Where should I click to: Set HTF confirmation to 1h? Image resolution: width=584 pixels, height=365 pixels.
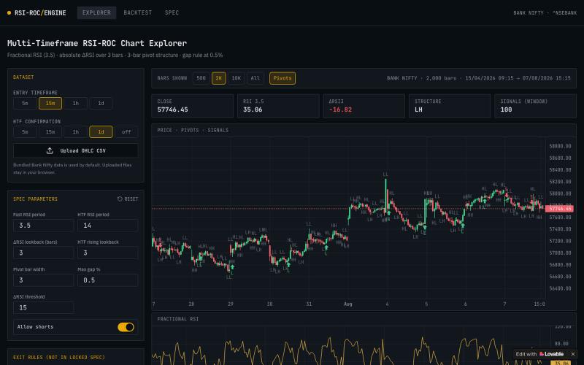tap(76, 132)
